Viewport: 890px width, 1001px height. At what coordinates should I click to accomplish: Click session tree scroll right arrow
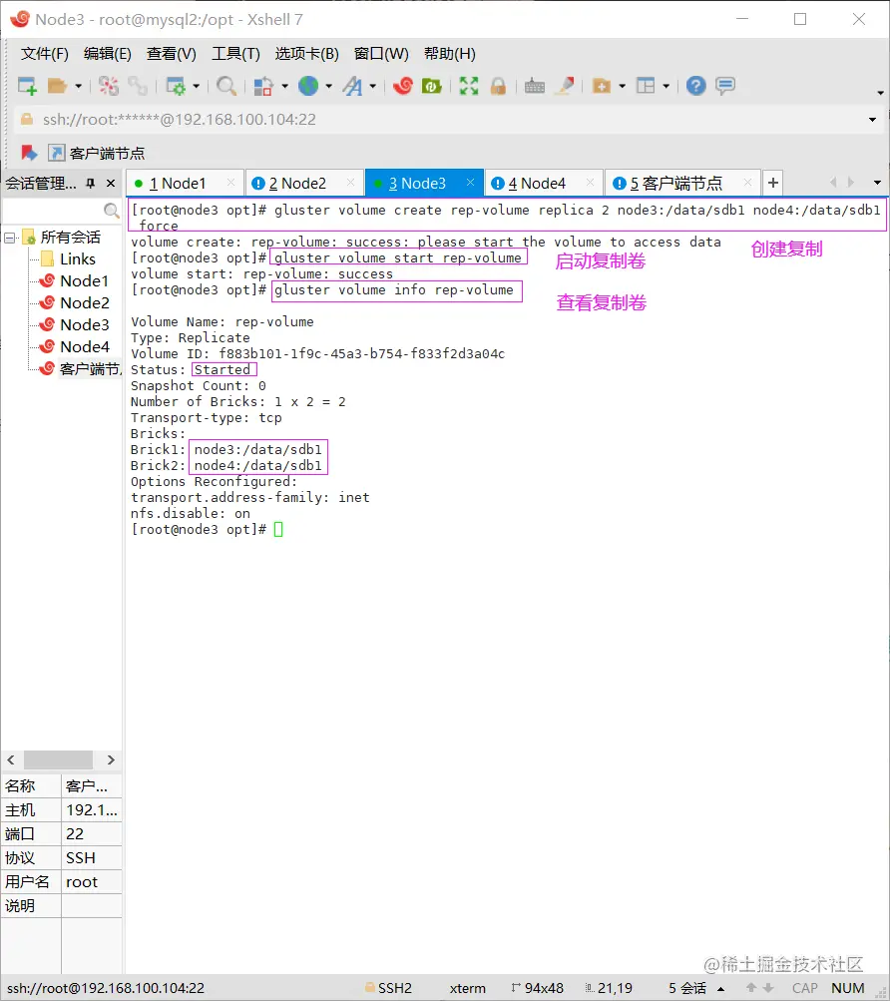coord(111,759)
